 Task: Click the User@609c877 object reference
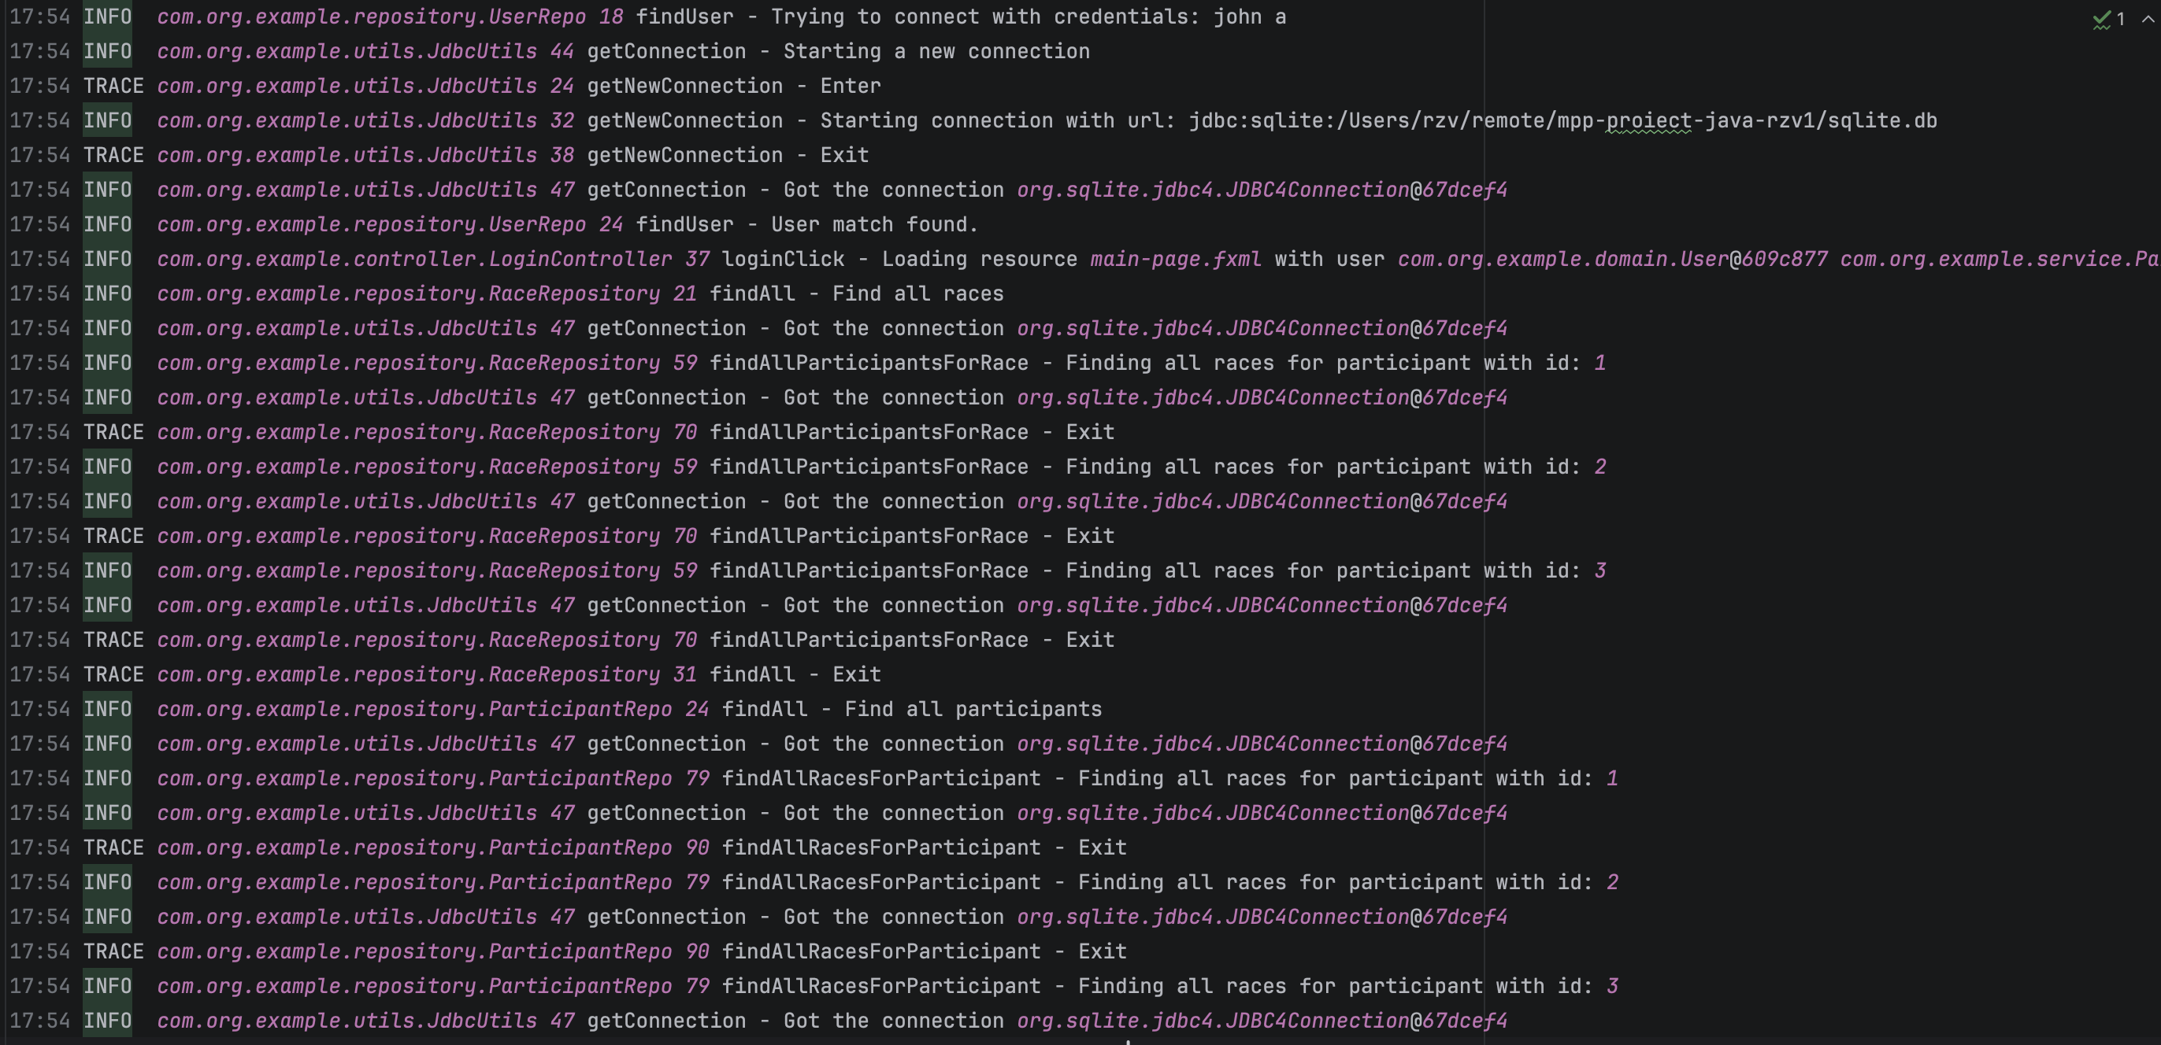(x=1753, y=259)
